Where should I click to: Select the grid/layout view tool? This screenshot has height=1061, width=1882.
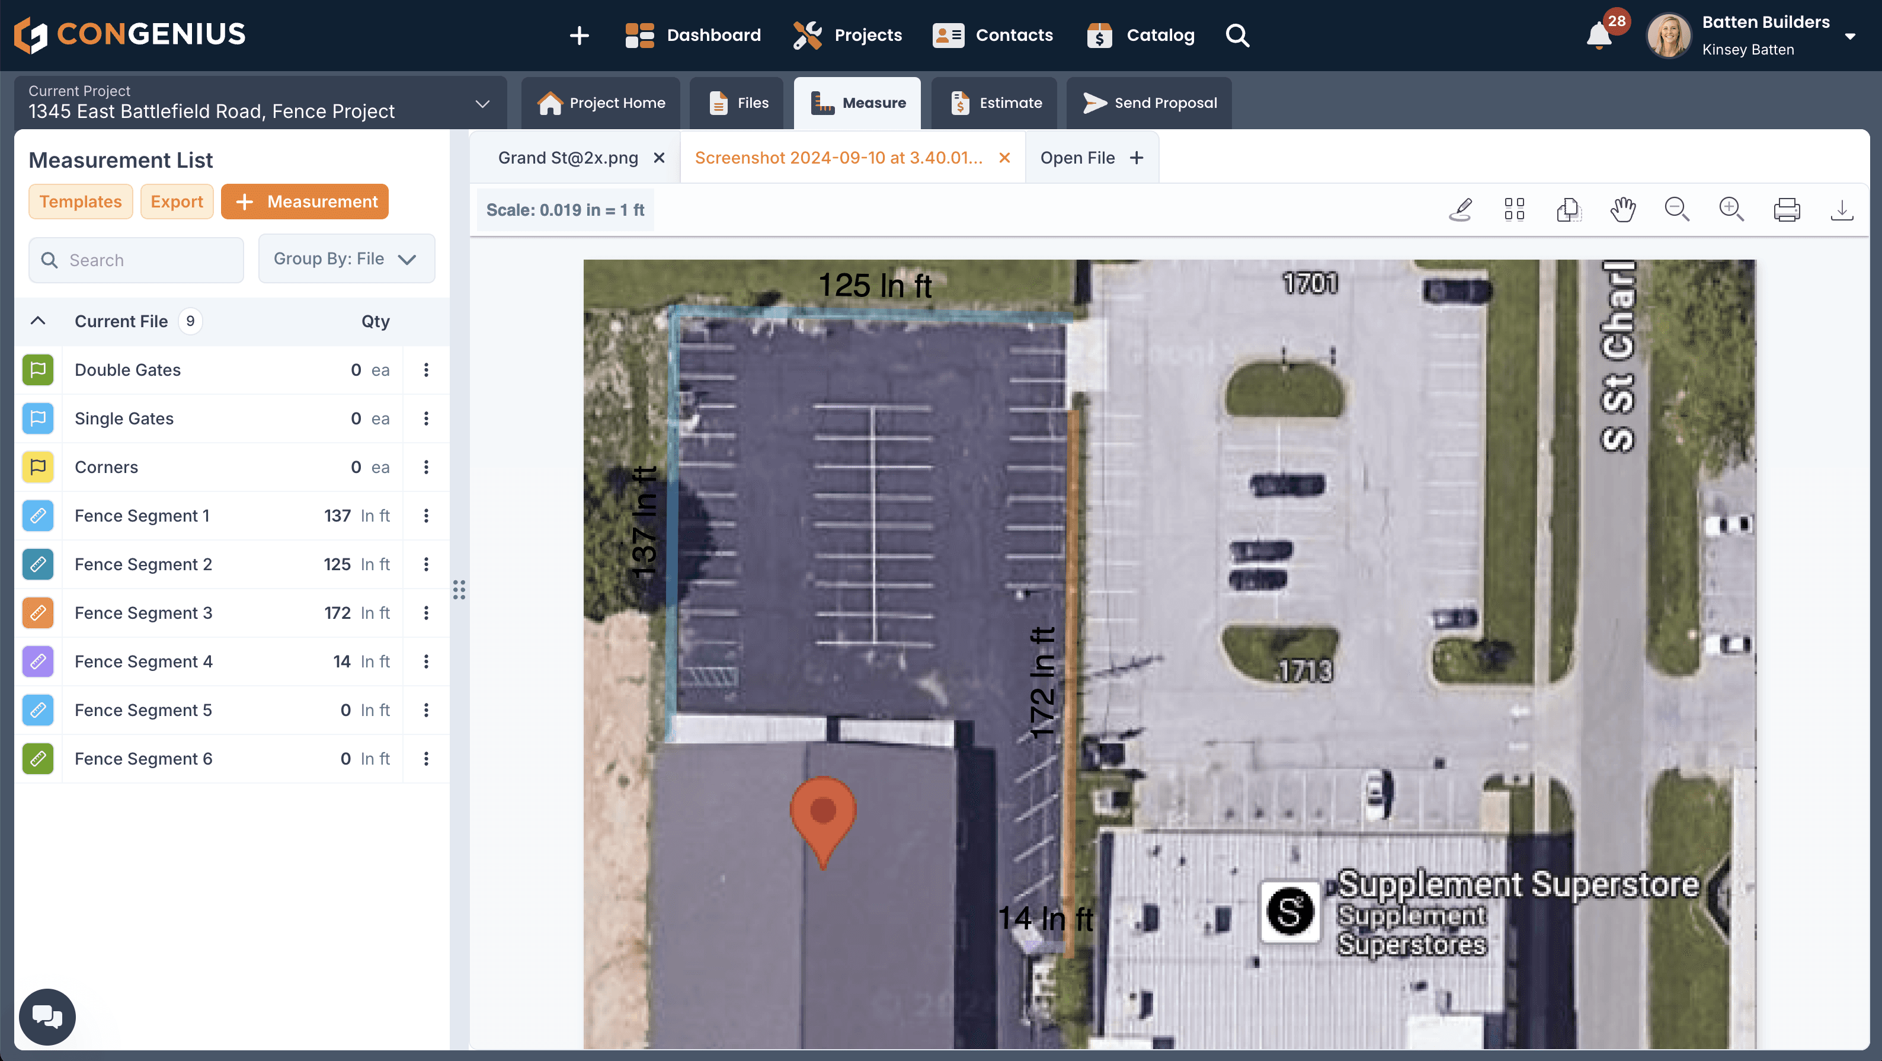tap(1515, 209)
